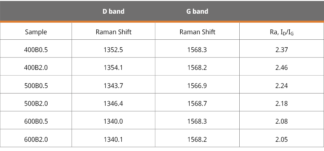The height and width of the screenshot is (151, 324).
Task: Select the G band value 1568.7
Action: [x=197, y=103]
